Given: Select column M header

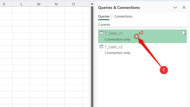Looking at the screenshot, I should (x=39, y=4).
